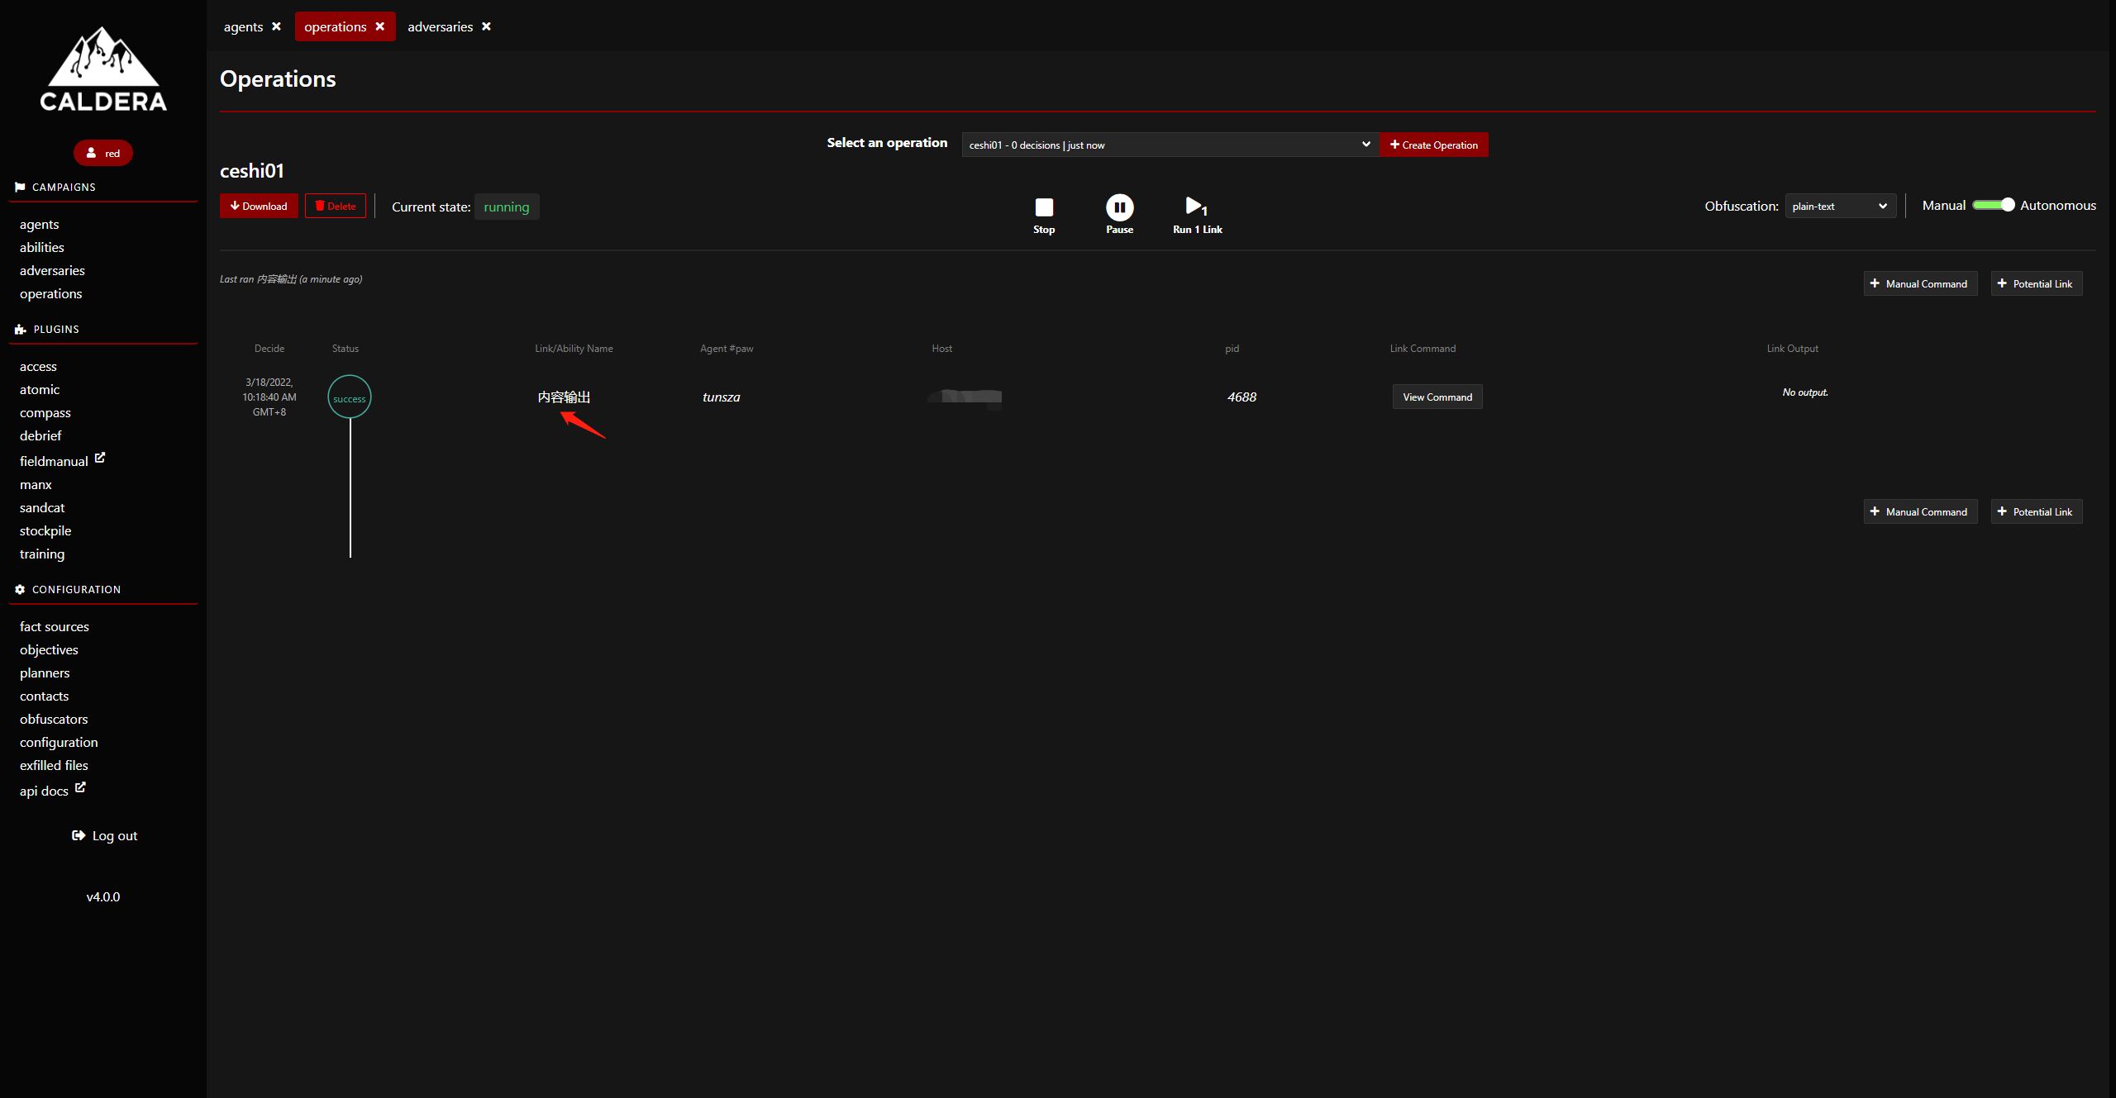Download the operation report
This screenshot has width=2116, height=1098.
[x=259, y=206]
